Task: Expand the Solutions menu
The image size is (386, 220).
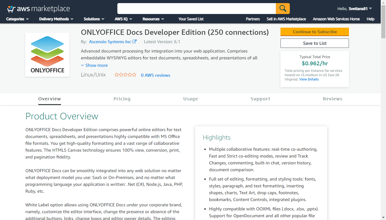Action: coord(94,19)
